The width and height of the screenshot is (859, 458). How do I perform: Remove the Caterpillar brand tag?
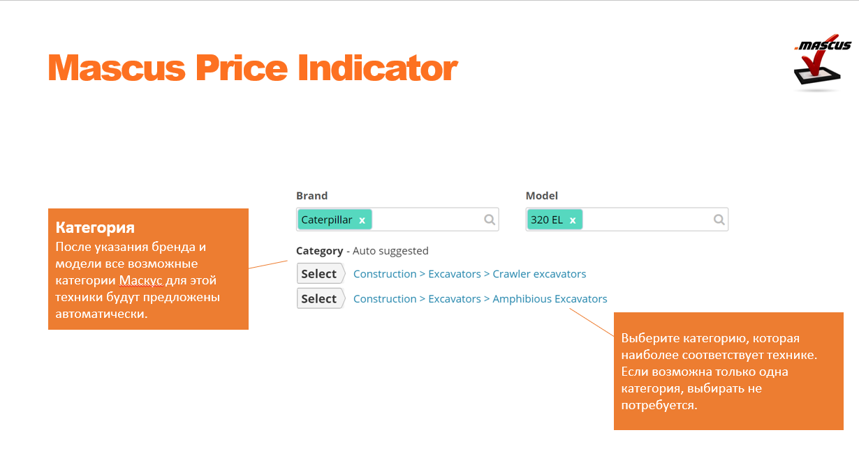point(362,220)
